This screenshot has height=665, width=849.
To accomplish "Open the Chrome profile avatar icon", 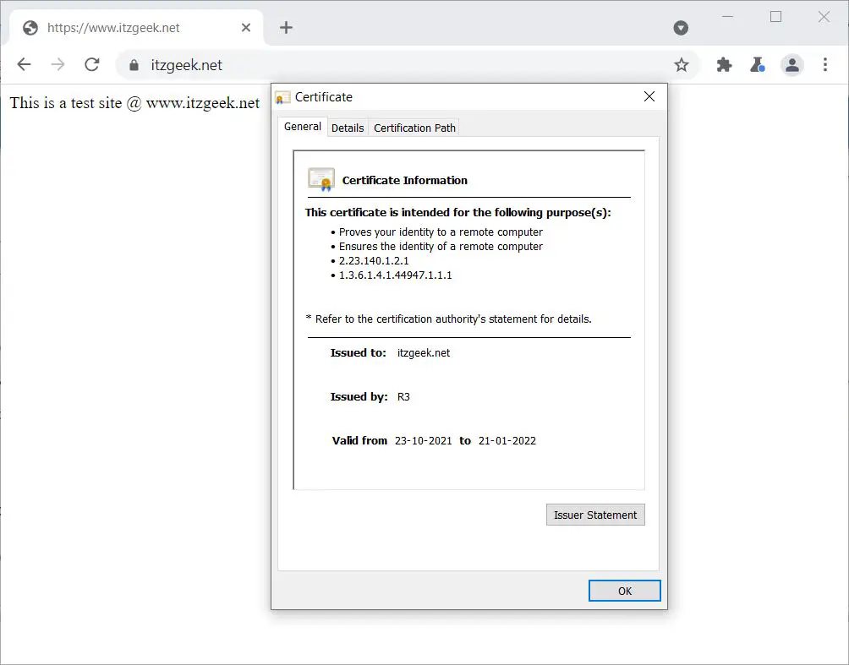I will coord(791,64).
